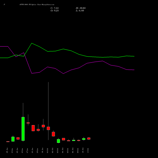Click the 11 Feb date label
This screenshot has width=158, height=158.
pos(88,150)
